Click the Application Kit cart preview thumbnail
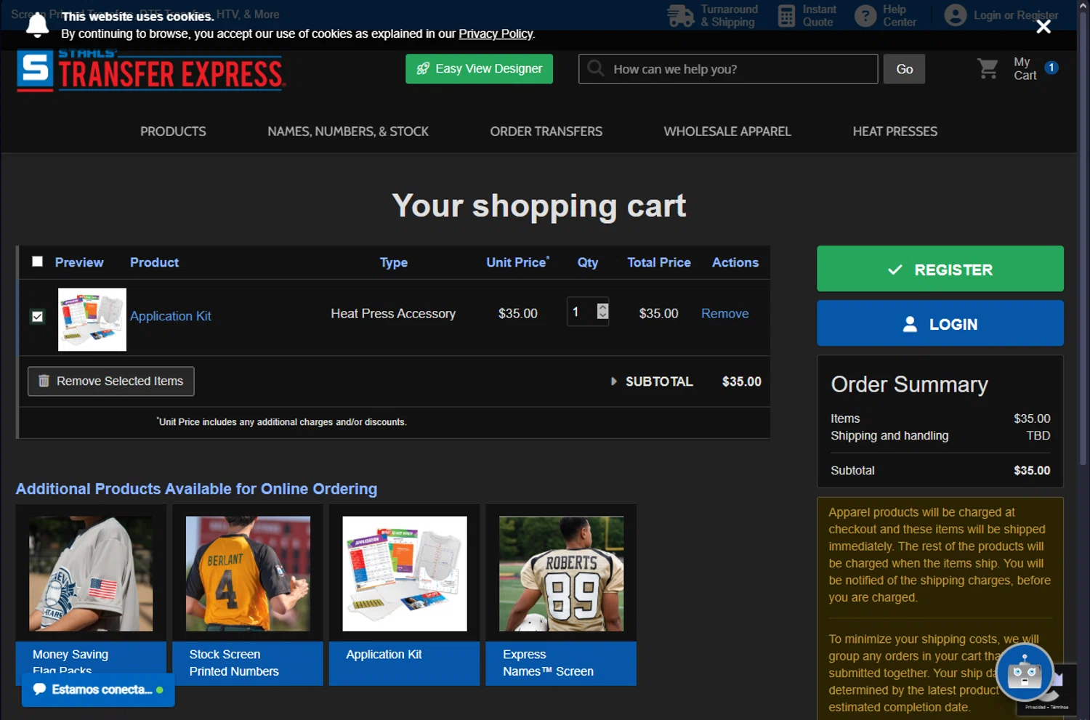This screenshot has height=720, width=1090. click(x=92, y=320)
